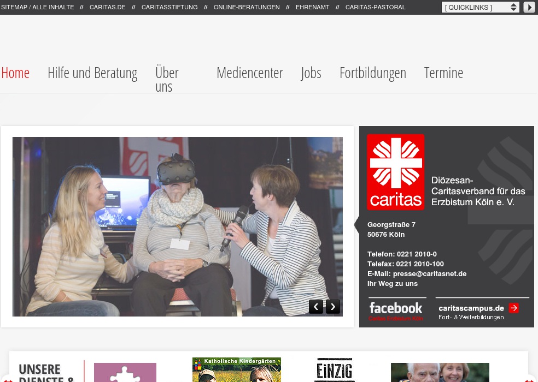Click the EiNZiG campaign banner
The width and height of the screenshot is (538, 382).
334,370
